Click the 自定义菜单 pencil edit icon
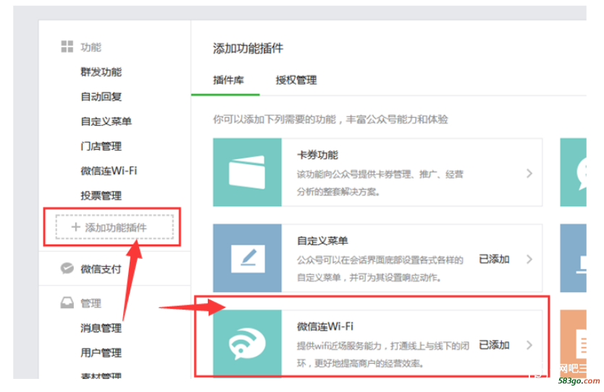 [x=248, y=258]
